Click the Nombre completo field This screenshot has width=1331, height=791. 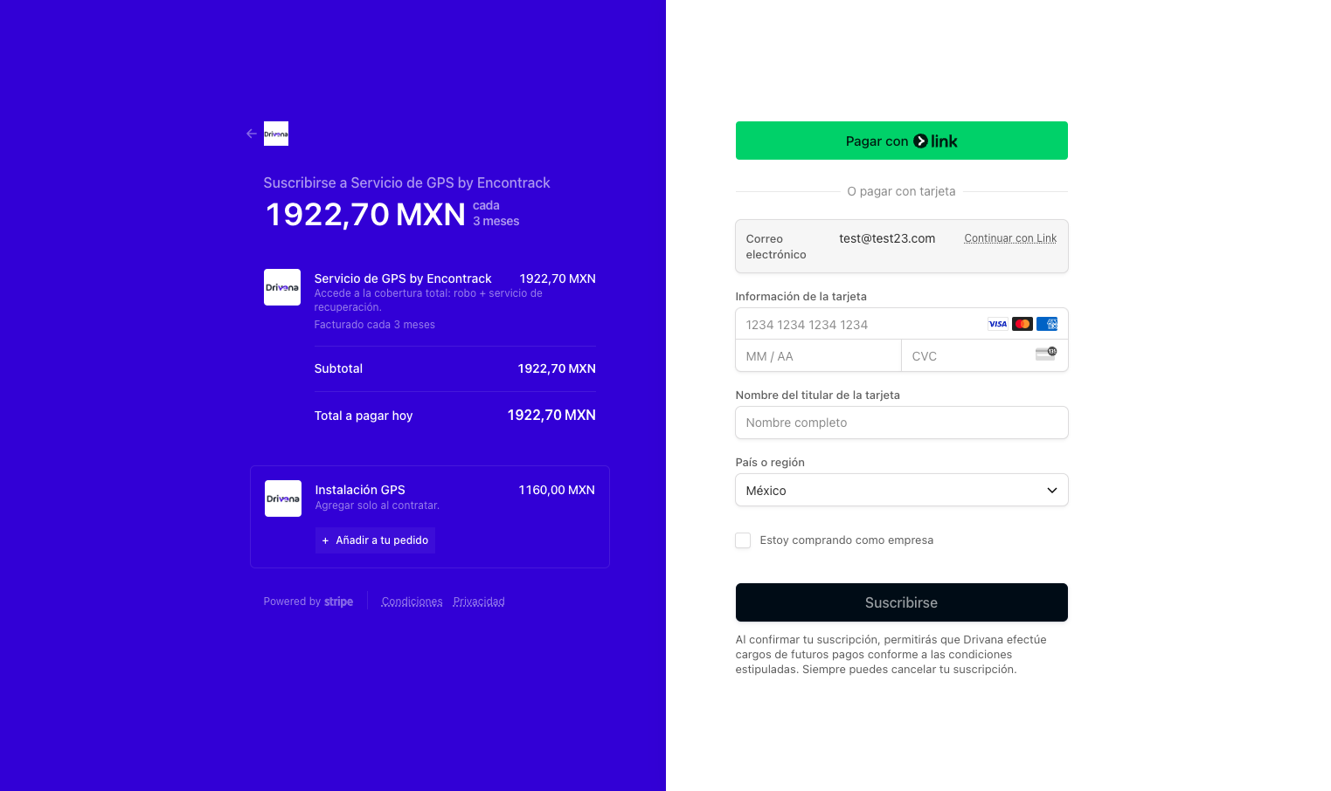click(902, 423)
